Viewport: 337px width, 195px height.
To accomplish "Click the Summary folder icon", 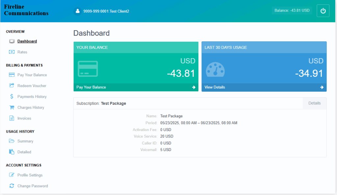I will point(12,141).
